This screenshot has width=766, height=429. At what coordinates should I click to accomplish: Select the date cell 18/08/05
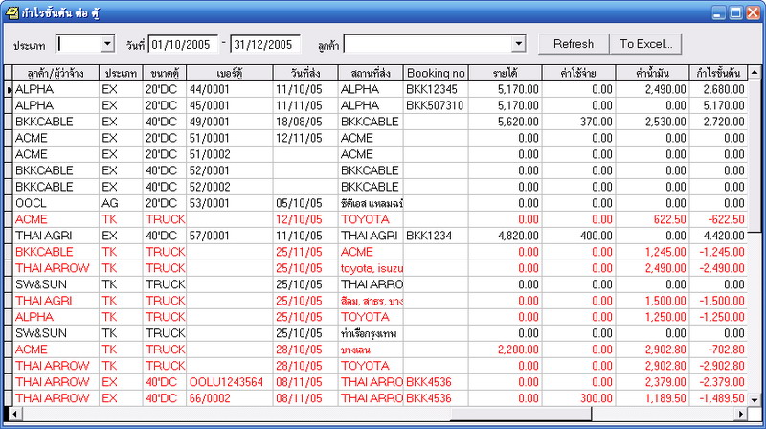click(305, 122)
